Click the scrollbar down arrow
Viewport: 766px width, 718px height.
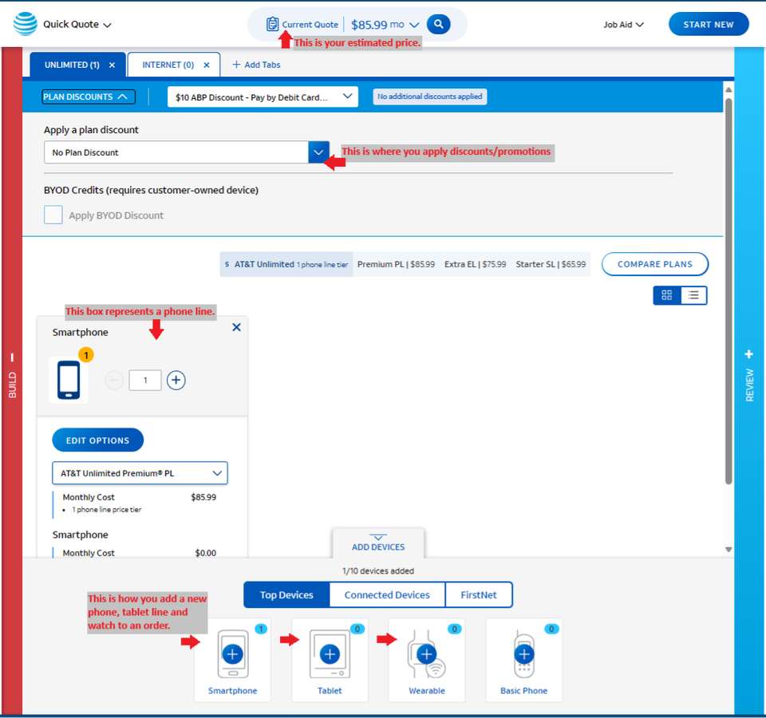pos(728,550)
